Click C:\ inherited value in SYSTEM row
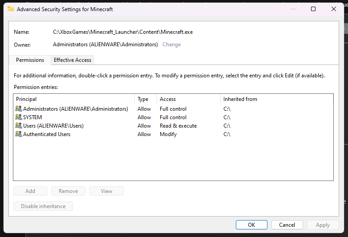 coord(227,117)
